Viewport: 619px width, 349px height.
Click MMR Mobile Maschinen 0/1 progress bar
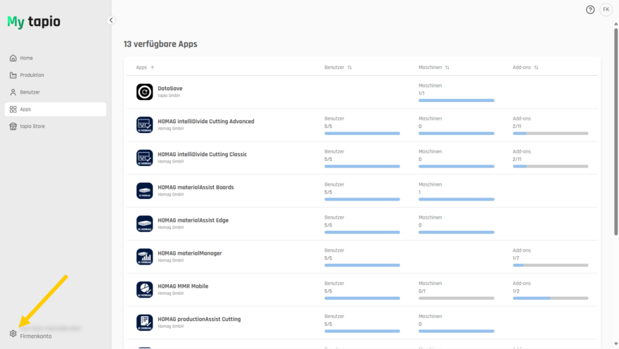457,298
